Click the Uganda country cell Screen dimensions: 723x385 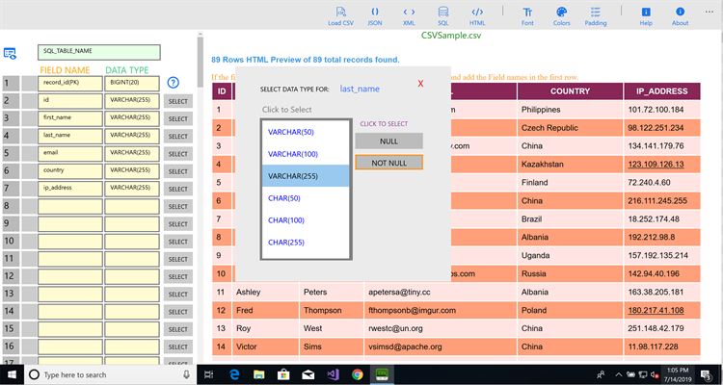pos(570,256)
